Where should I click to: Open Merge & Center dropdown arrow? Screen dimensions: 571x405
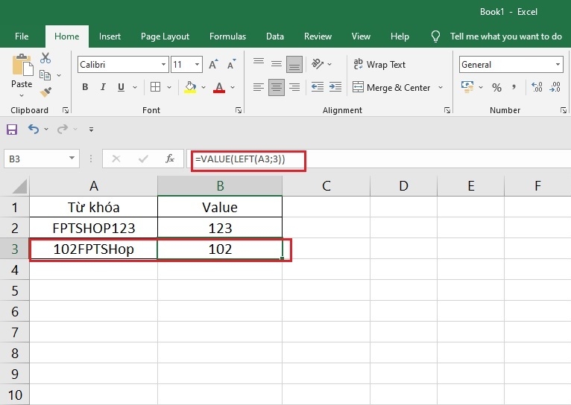[x=441, y=88]
